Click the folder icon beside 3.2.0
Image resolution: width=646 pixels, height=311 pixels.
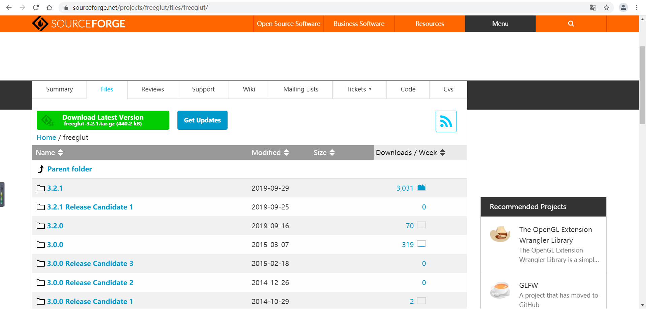point(41,226)
